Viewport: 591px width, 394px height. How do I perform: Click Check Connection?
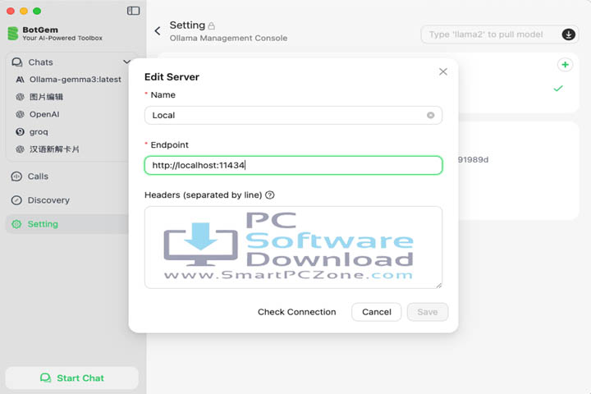(296, 312)
